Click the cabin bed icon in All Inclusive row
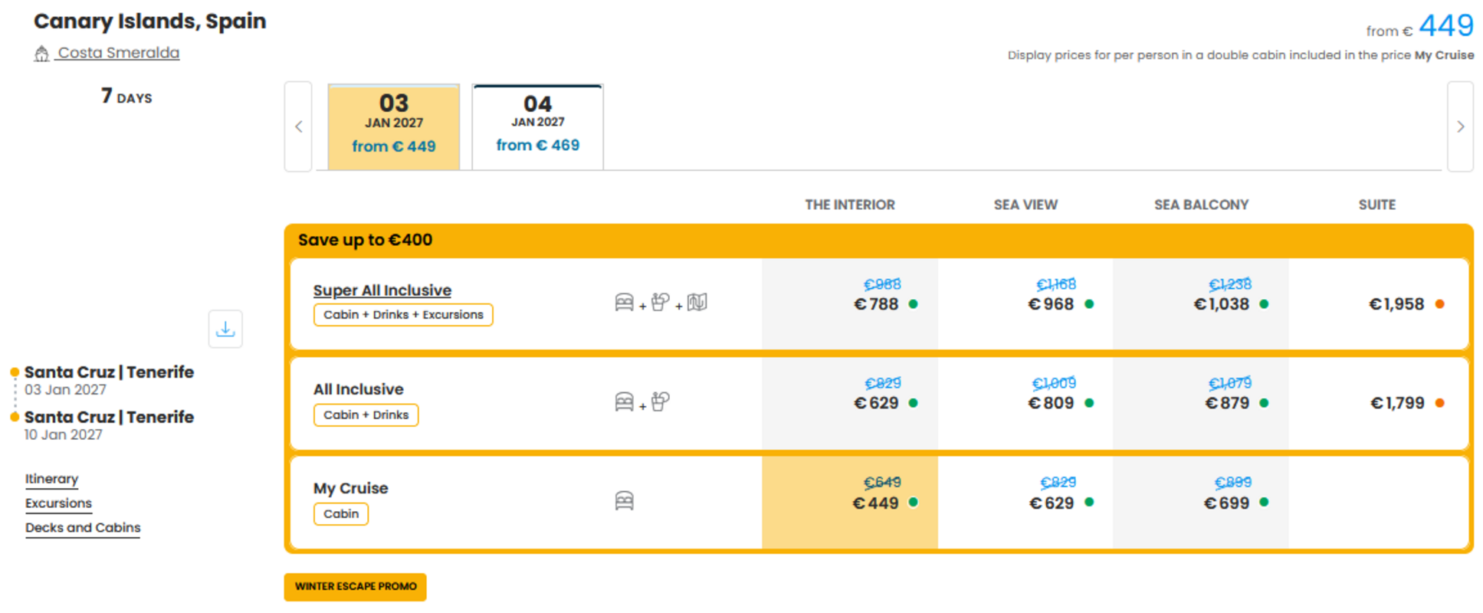Viewport: 1483px width, 613px height. pos(625,402)
